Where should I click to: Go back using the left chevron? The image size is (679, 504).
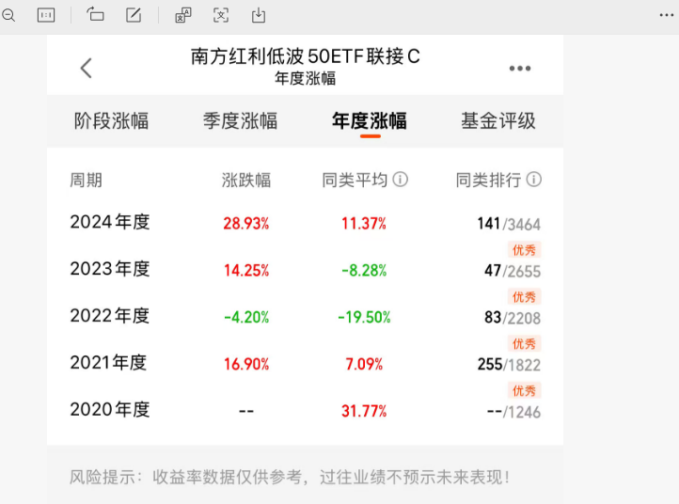pos(87,68)
